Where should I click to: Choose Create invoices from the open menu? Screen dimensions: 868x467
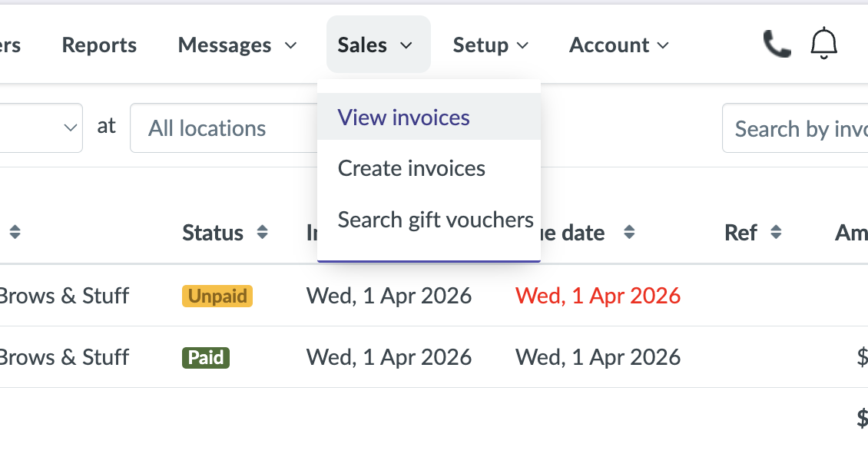point(411,168)
